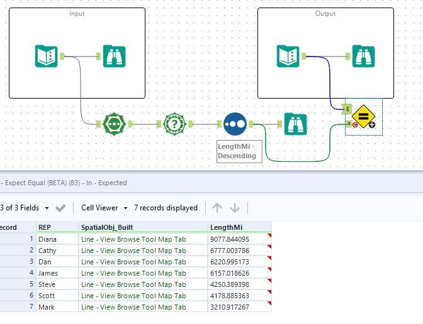Select the 3210.917267 LengthMi value
The width and height of the screenshot is (423, 324).
[240, 307]
